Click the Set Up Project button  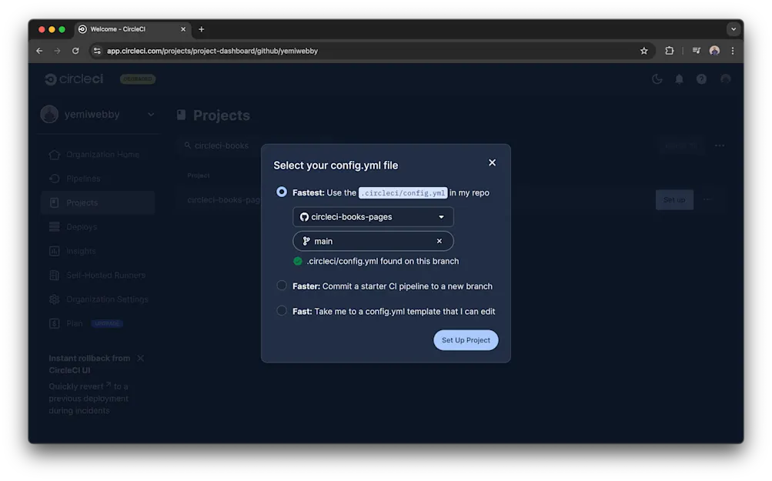click(x=465, y=339)
